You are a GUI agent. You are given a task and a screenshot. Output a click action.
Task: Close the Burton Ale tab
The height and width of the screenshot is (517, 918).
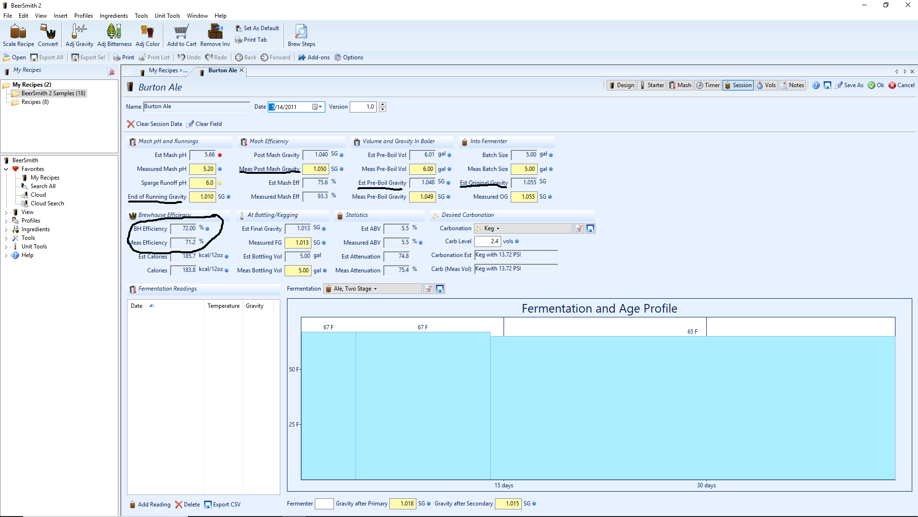[x=241, y=70]
